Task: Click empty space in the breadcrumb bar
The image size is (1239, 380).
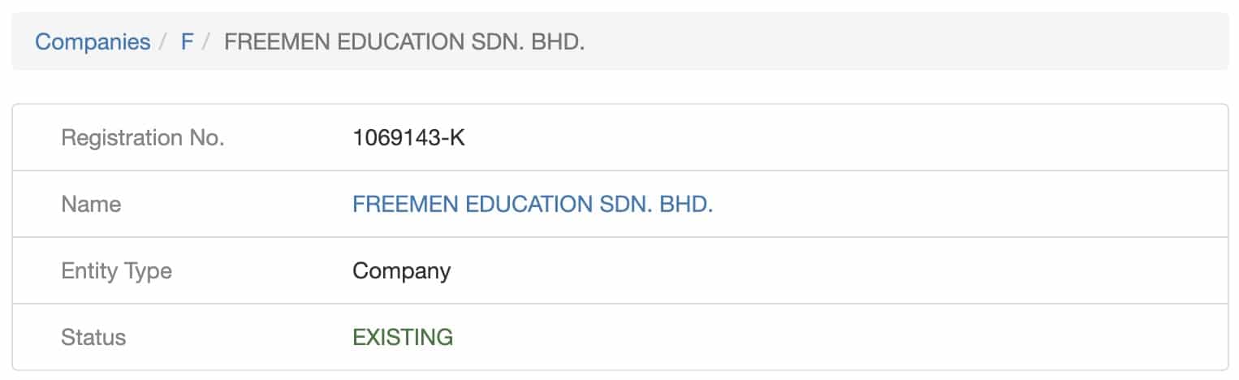Action: click(x=893, y=41)
